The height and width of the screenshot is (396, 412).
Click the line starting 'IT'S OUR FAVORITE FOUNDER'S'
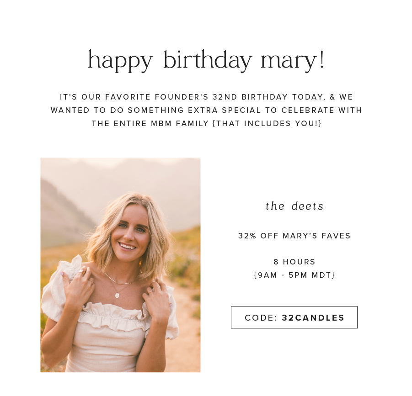[x=206, y=97]
